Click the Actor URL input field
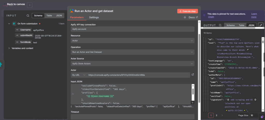The width and height of the screenshot is (265, 120). [x=138, y=75]
